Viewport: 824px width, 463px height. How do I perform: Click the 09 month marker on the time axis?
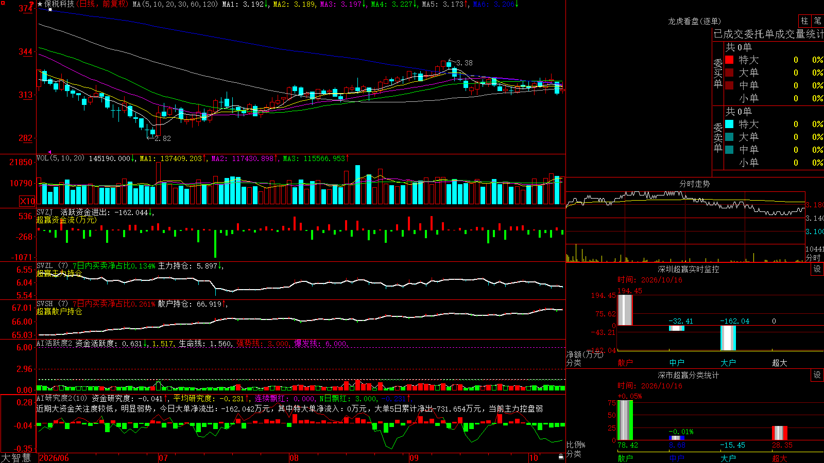pyautogui.click(x=414, y=458)
